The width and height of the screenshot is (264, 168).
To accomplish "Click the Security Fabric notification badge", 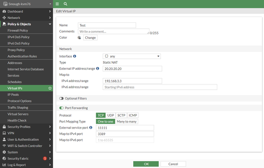I will click(x=45, y=158).
